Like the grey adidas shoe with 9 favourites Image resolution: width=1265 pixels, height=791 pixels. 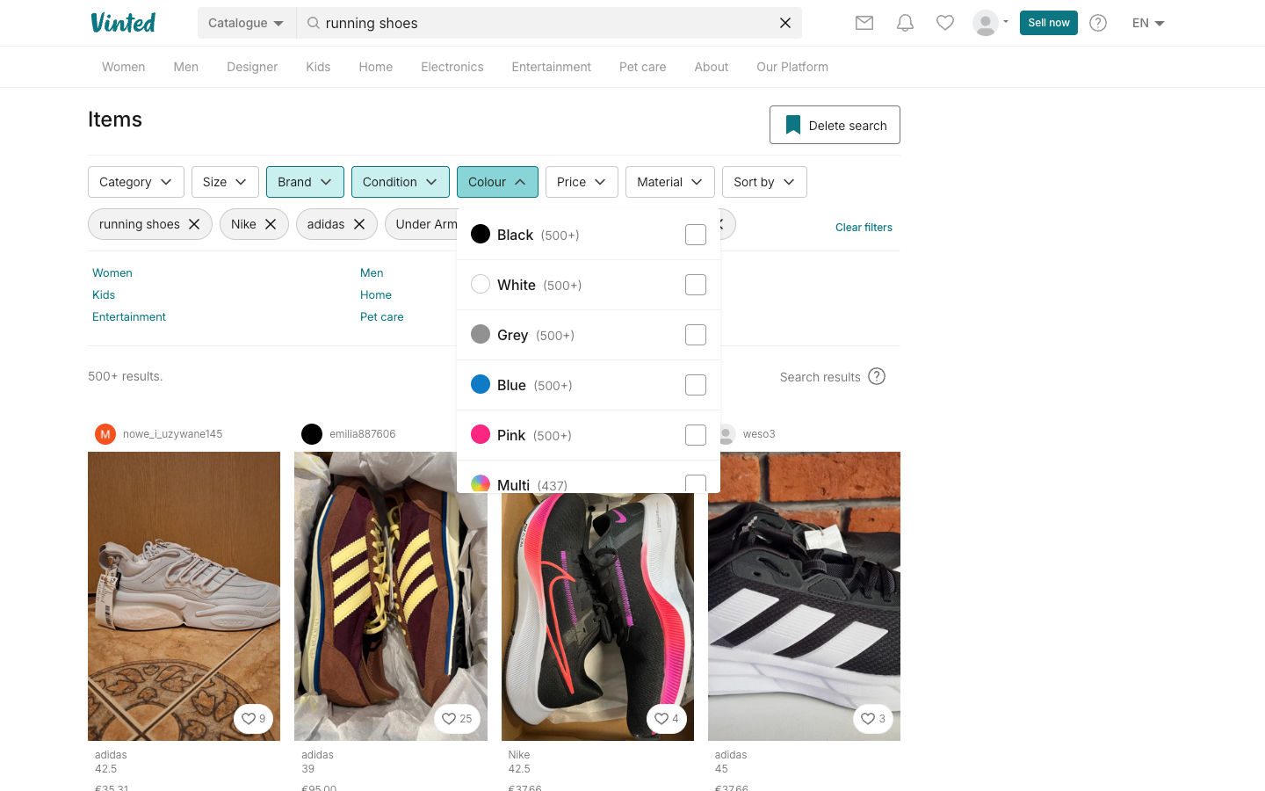tap(253, 719)
